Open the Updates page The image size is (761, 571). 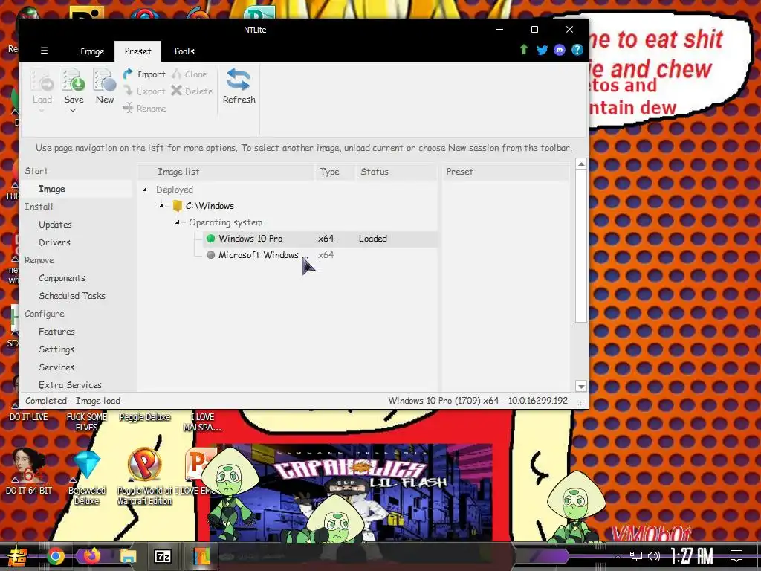pos(55,225)
